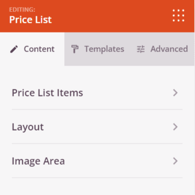Open the Advanced tab
This screenshot has height=195, width=195.
[162, 49]
